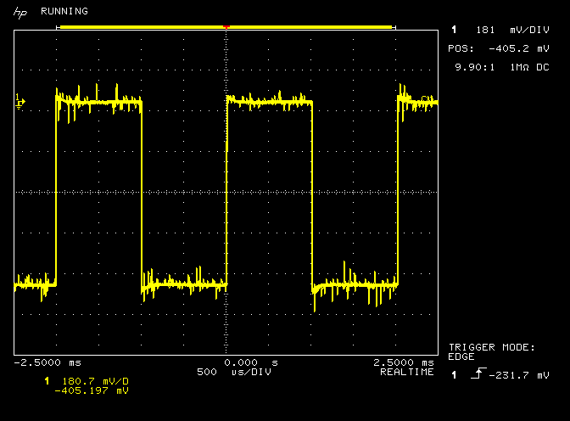Click the yellow memory bar at top
The width and height of the screenshot is (570, 421).
(136, 27)
